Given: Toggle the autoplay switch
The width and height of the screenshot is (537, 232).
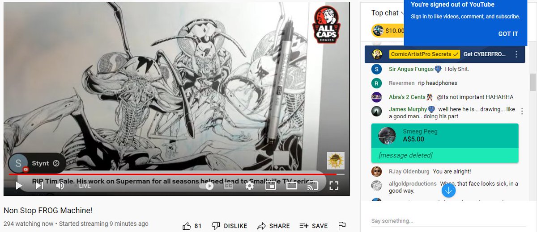Looking at the screenshot, I should (x=206, y=186).
